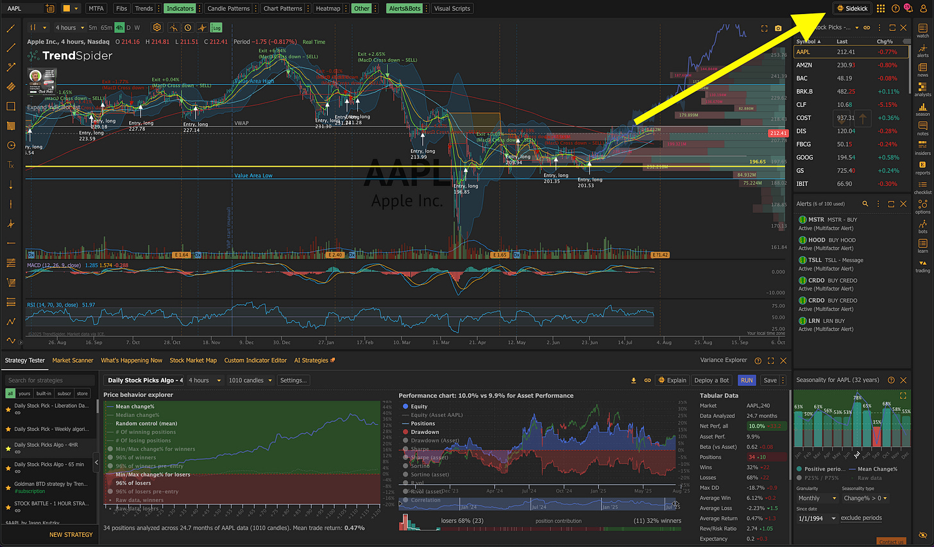934x547 pixels.
Task: Click NEW STRATEGY
Action: (x=71, y=535)
